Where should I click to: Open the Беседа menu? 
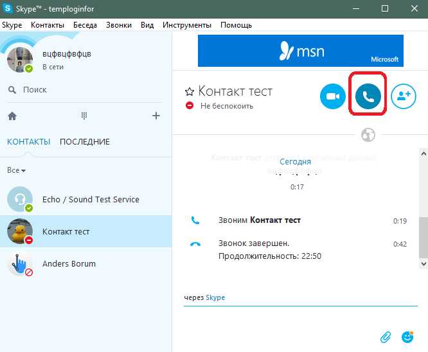coord(85,25)
